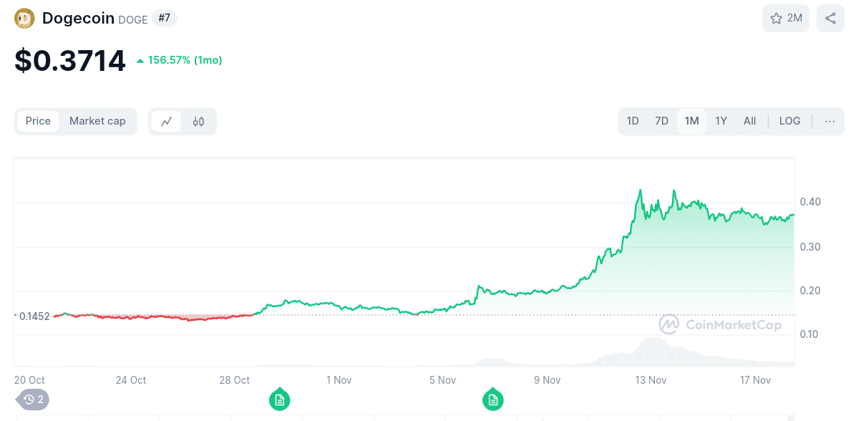Select the line chart style icon
The width and height of the screenshot is (856, 421).
click(166, 121)
